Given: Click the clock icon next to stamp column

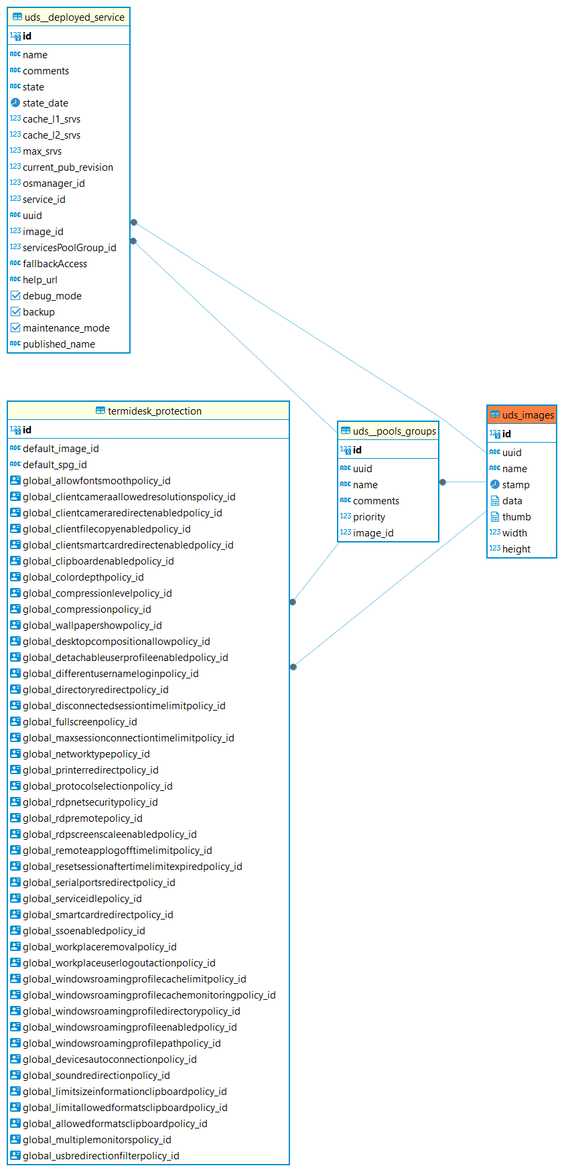Looking at the screenshot, I should pos(495,484).
